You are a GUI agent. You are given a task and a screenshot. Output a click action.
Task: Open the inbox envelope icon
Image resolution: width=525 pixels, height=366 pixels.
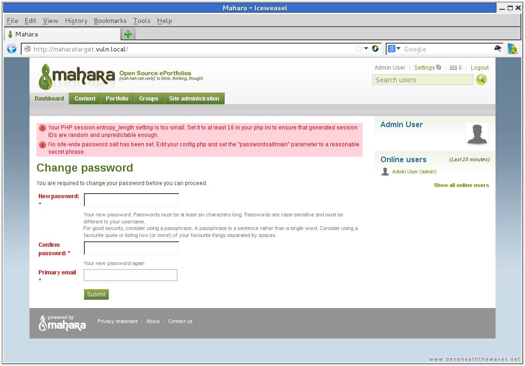pyautogui.click(x=453, y=68)
